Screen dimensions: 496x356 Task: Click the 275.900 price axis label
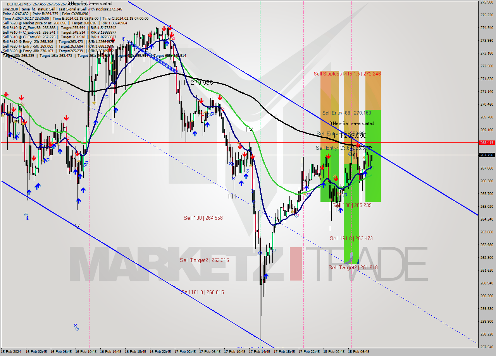coord(487,2)
